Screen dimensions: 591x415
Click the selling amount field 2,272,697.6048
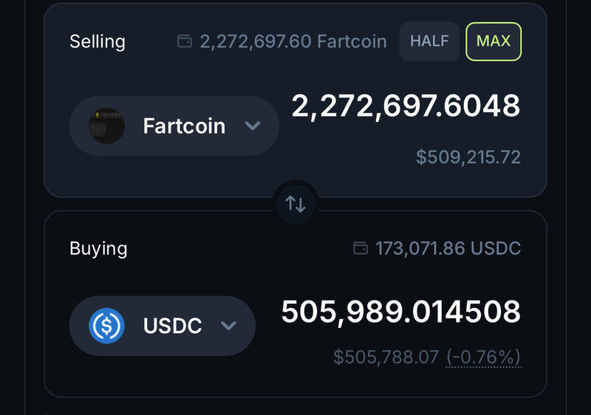click(x=406, y=106)
